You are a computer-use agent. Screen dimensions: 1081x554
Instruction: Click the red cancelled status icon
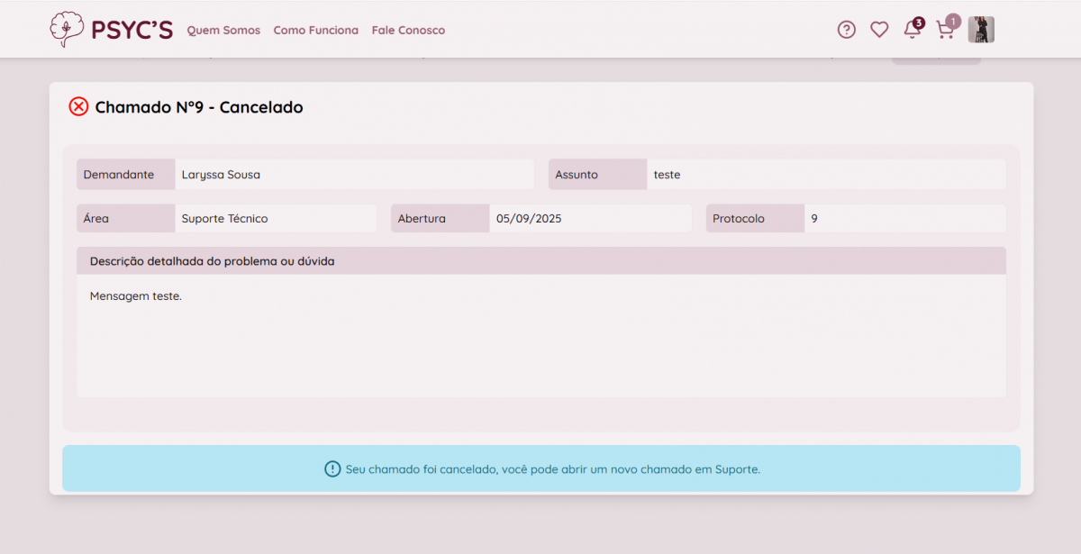coord(79,107)
